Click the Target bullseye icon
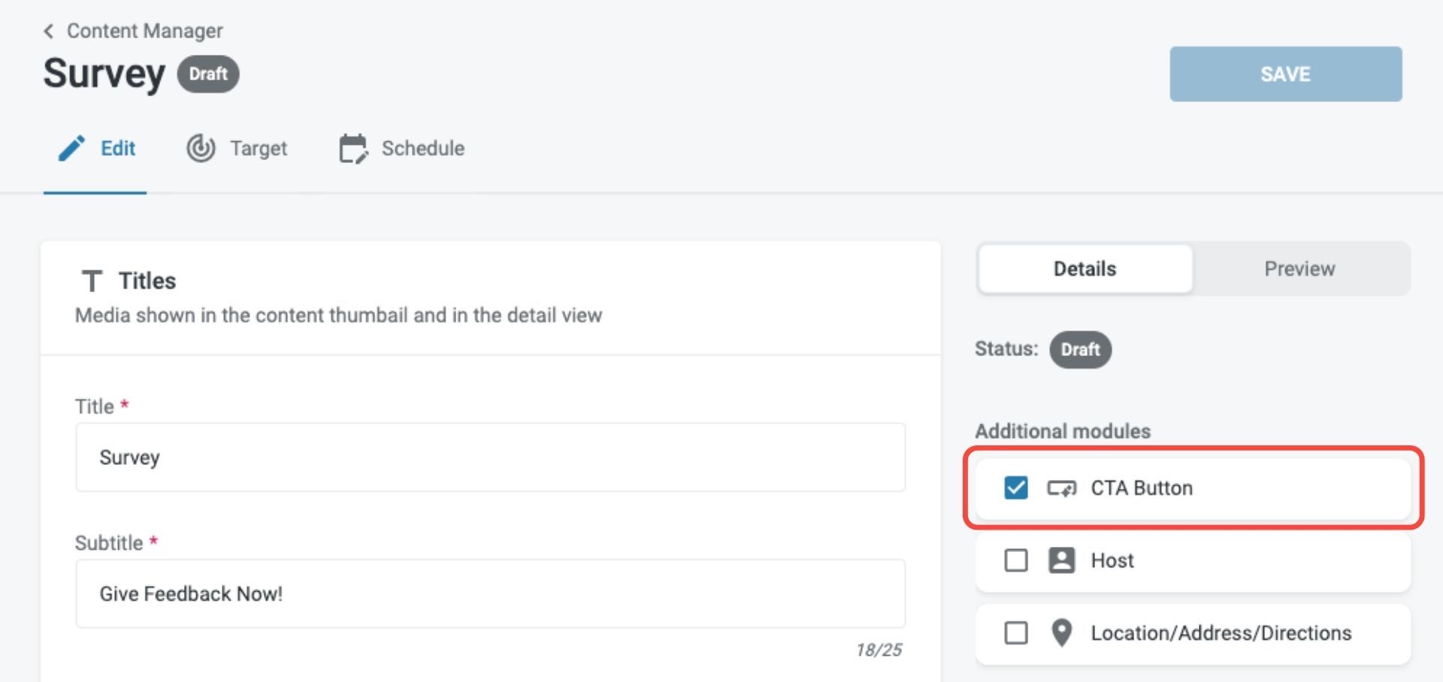The height and width of the screenshot is (682, 1443). click(201, 149)
